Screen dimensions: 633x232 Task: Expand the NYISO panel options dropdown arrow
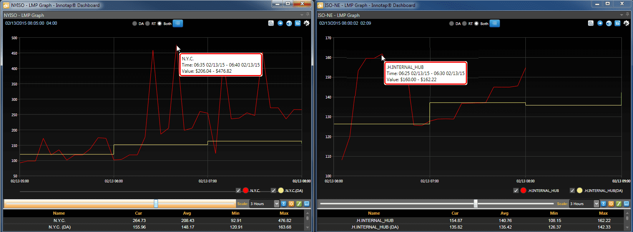(x=302, y=15)
